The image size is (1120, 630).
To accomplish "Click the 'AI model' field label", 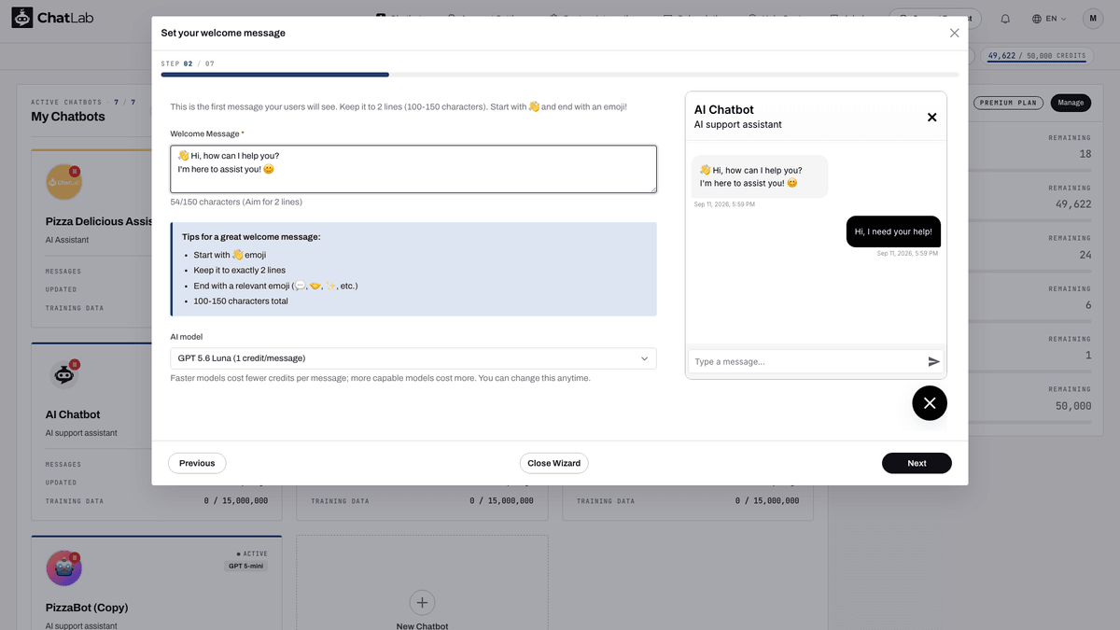I will pyautogui.click(x=187, y=337).
